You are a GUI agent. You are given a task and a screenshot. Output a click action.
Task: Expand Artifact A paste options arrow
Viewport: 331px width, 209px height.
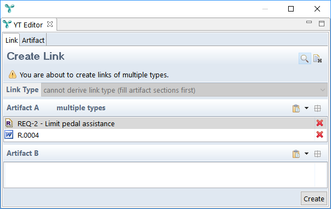306,108
